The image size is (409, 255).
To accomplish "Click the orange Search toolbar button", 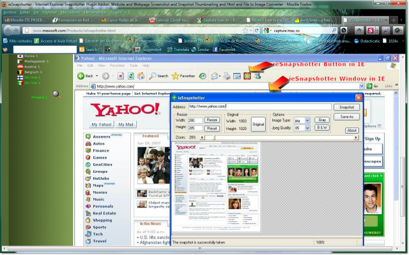I will click(88, 50).
